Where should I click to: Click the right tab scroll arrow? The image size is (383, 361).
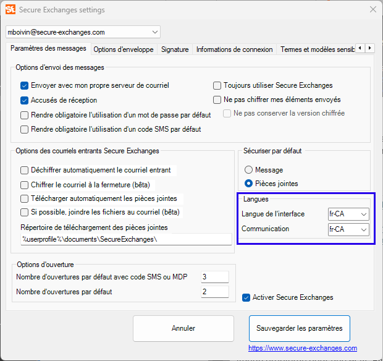point(370,48)
